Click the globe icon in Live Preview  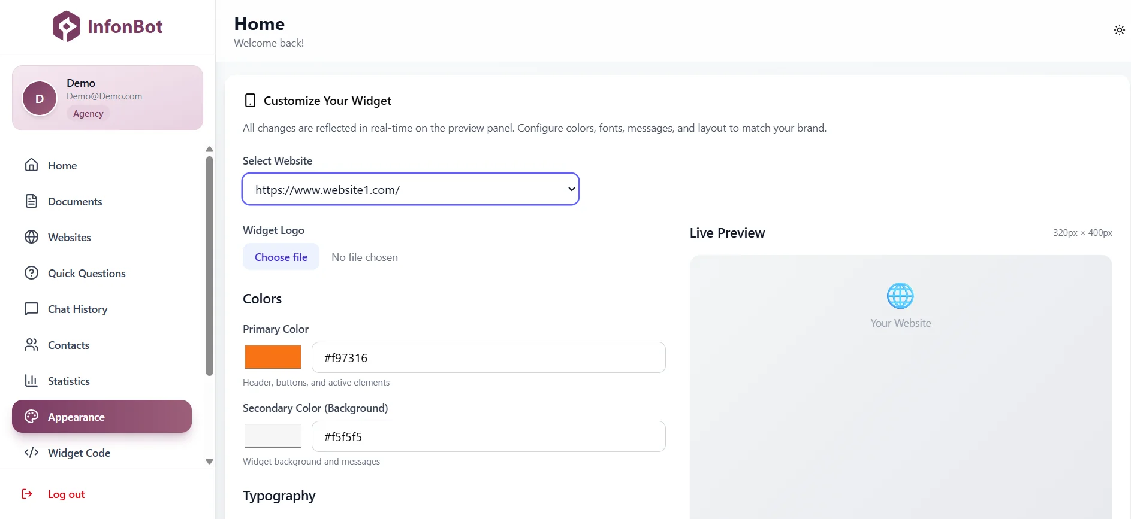coord(900,296)
